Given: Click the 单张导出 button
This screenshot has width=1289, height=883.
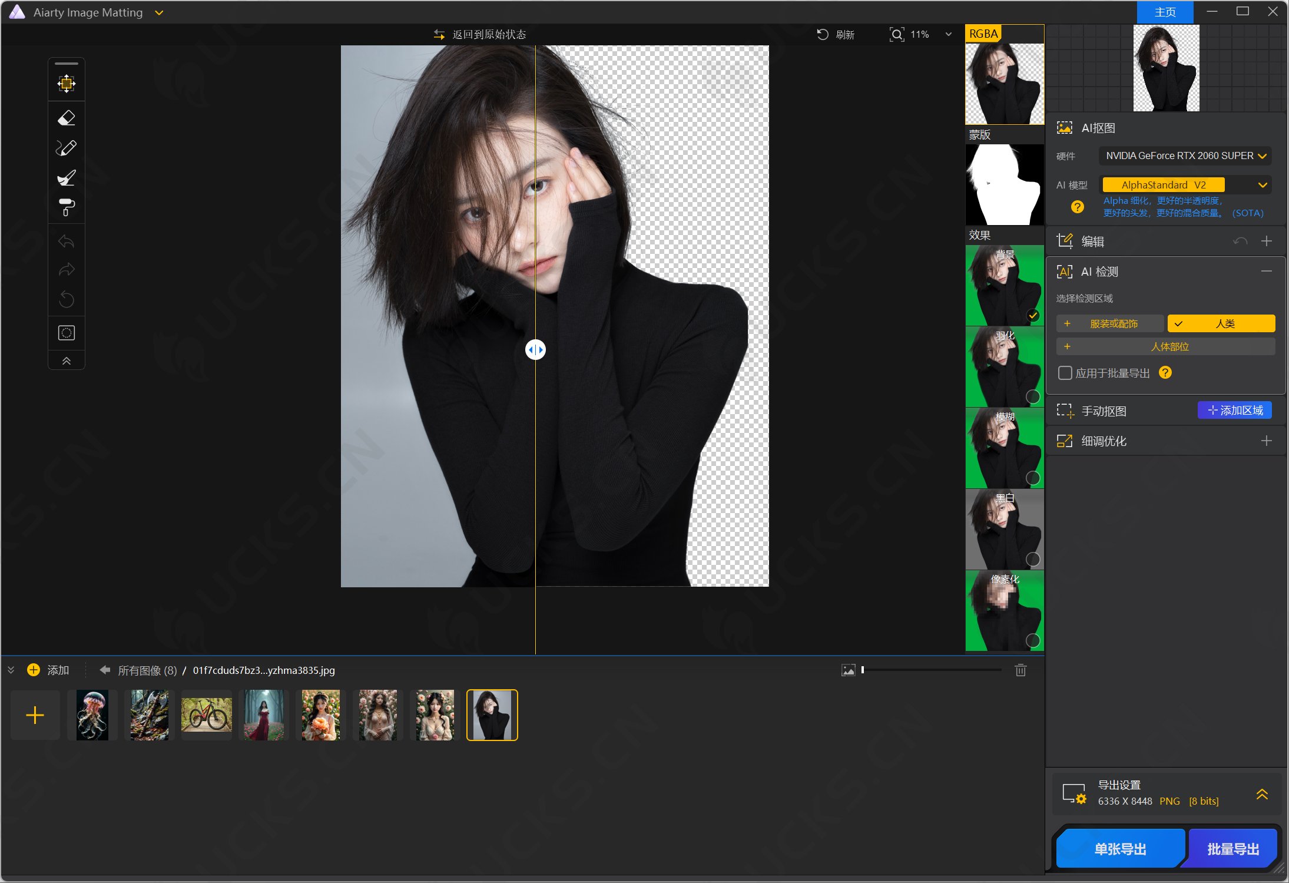Looking at the screenshot, I should point(1120,849).
